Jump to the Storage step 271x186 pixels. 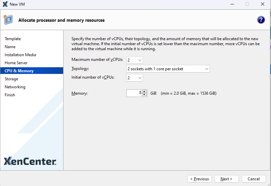click(x=11, y=79)
